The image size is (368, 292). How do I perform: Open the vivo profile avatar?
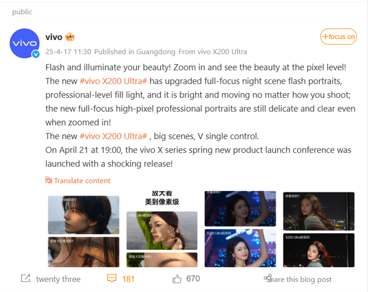[x=24, y=43]
